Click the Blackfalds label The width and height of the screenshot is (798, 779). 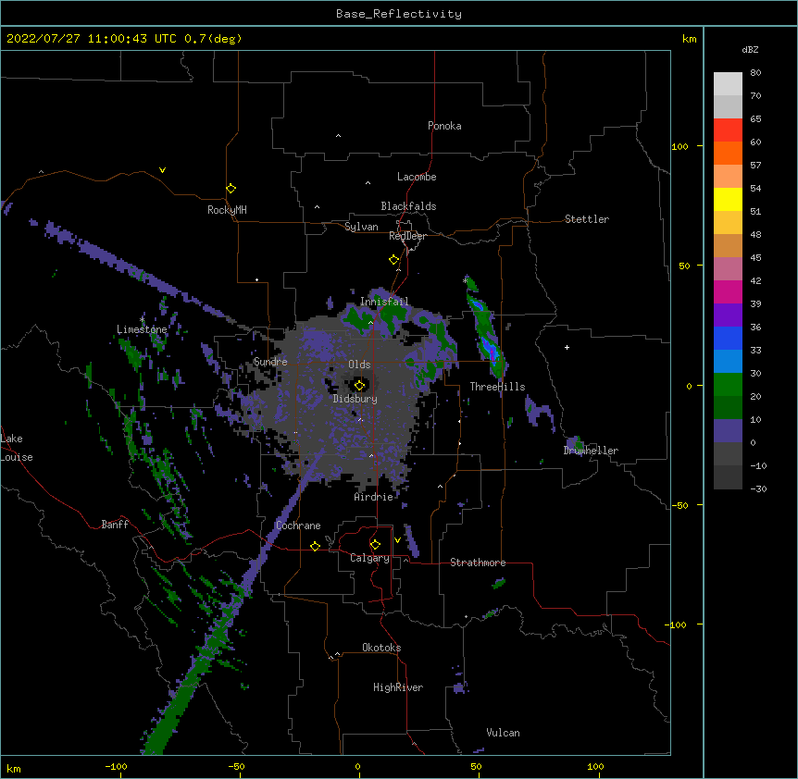(408, 206)
